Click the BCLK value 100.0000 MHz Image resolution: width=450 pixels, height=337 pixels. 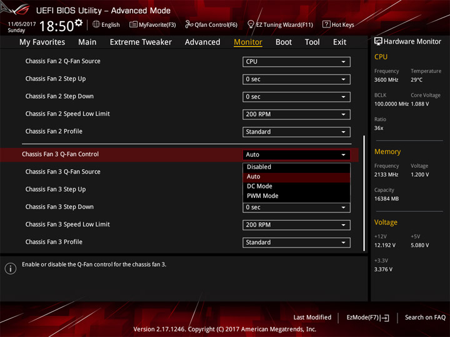(391, 104)
